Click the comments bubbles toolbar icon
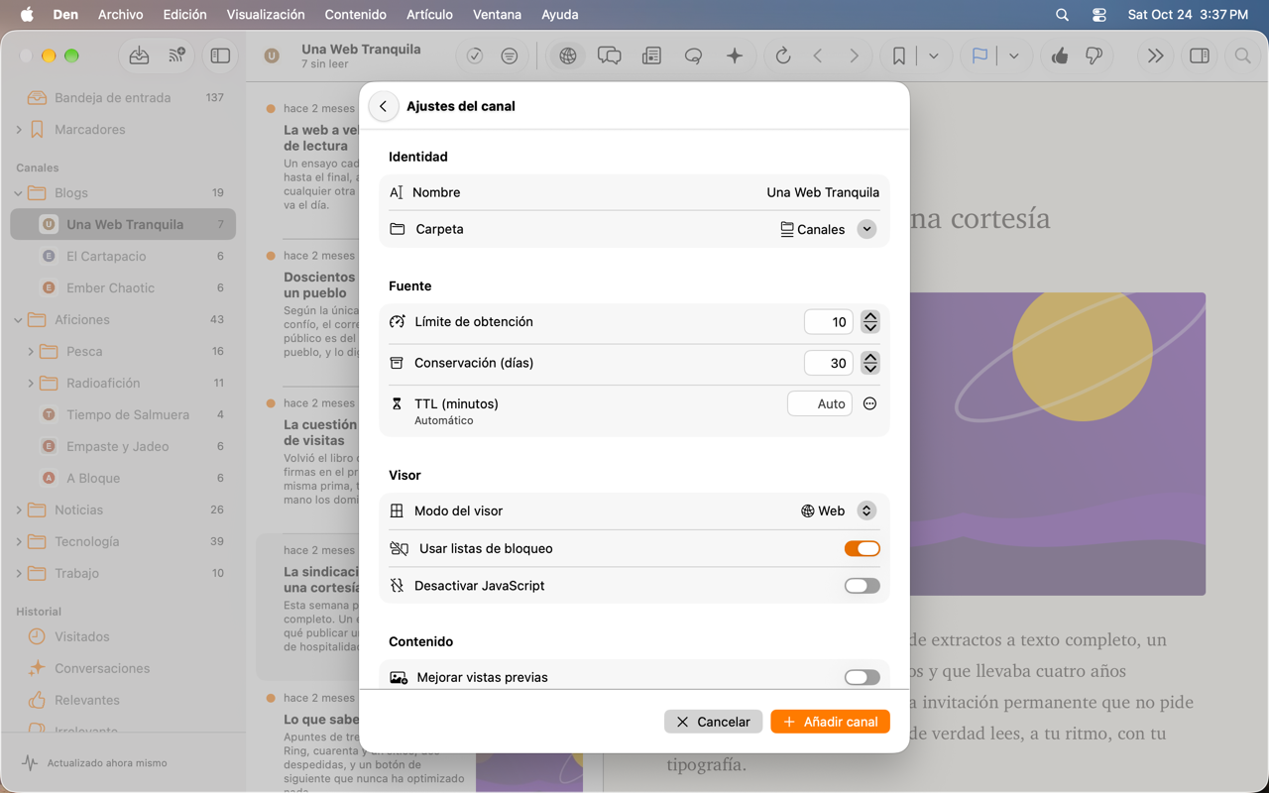 click(x=610, y=57)
